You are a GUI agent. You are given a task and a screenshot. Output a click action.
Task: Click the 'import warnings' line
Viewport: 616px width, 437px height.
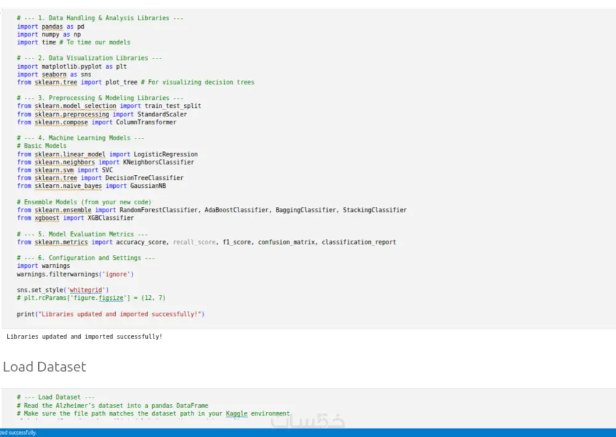(x=43, y=266)
